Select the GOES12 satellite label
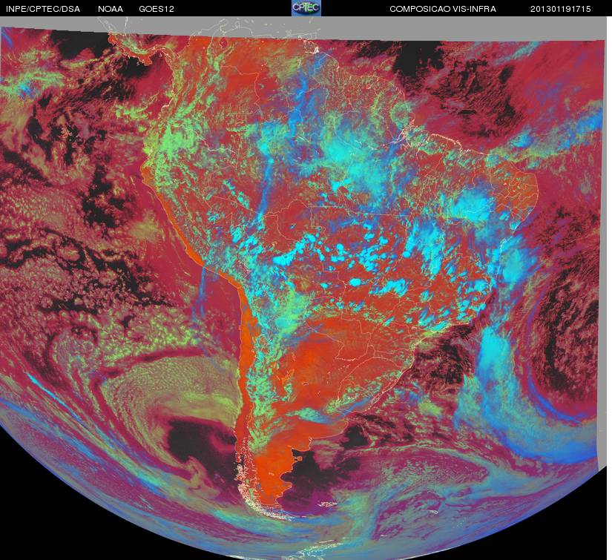612x560 pixels. (x=157, y=9)
